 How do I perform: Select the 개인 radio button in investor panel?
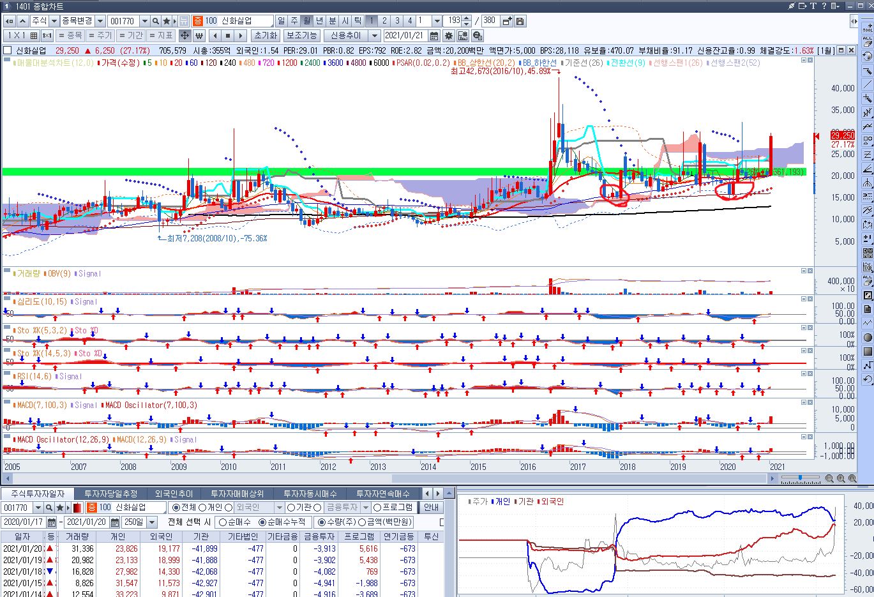click(202, 508)
